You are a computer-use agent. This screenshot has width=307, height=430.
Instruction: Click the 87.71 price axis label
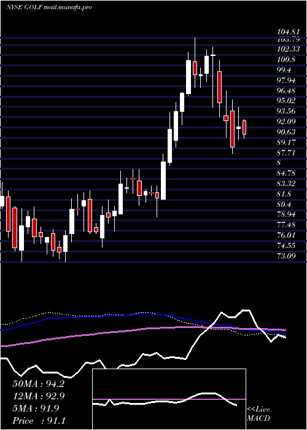pos(286,153)
